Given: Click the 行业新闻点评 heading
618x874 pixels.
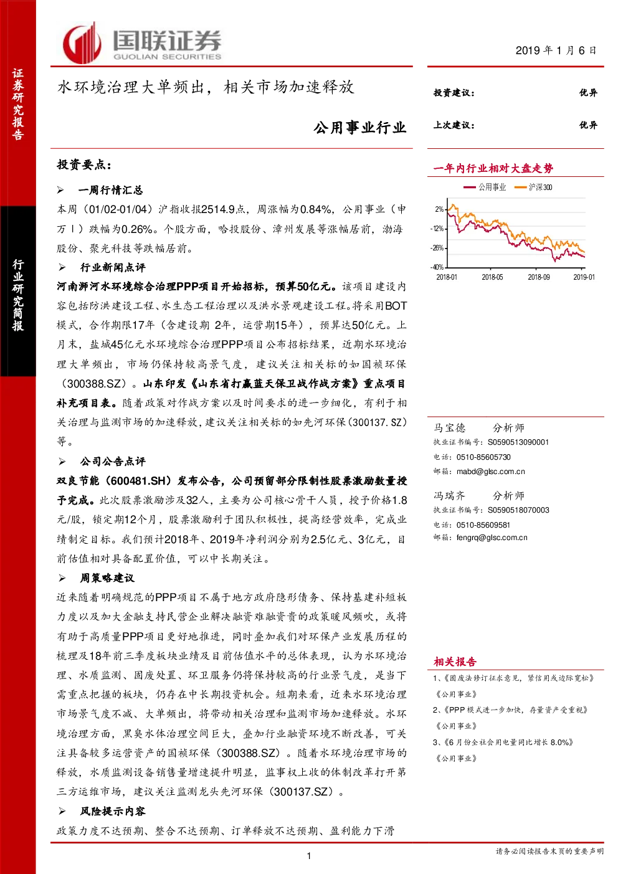Looking at the screenshot, I should [x=113, y=267].
